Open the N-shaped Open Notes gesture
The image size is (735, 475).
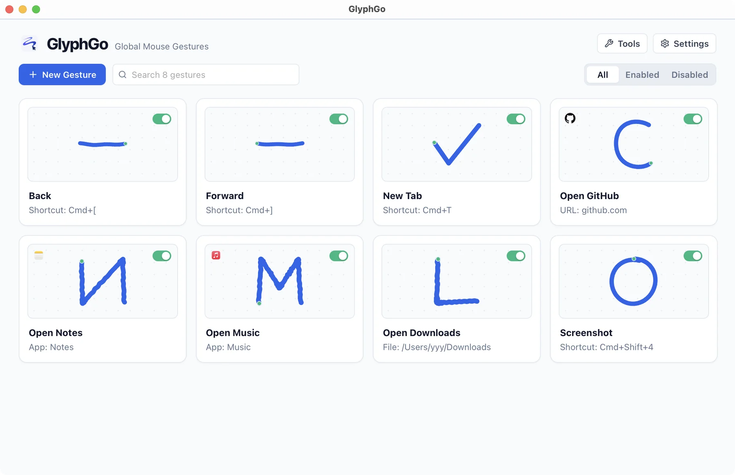click(102, 281)
